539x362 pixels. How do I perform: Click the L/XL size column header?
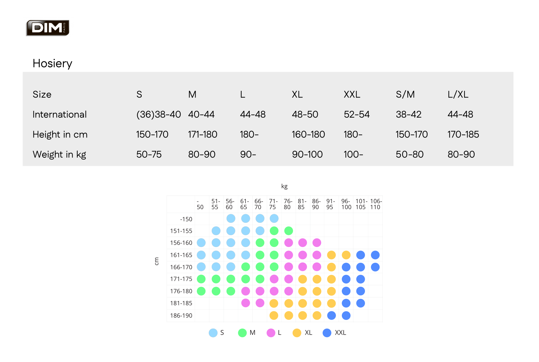pos(458,94)
